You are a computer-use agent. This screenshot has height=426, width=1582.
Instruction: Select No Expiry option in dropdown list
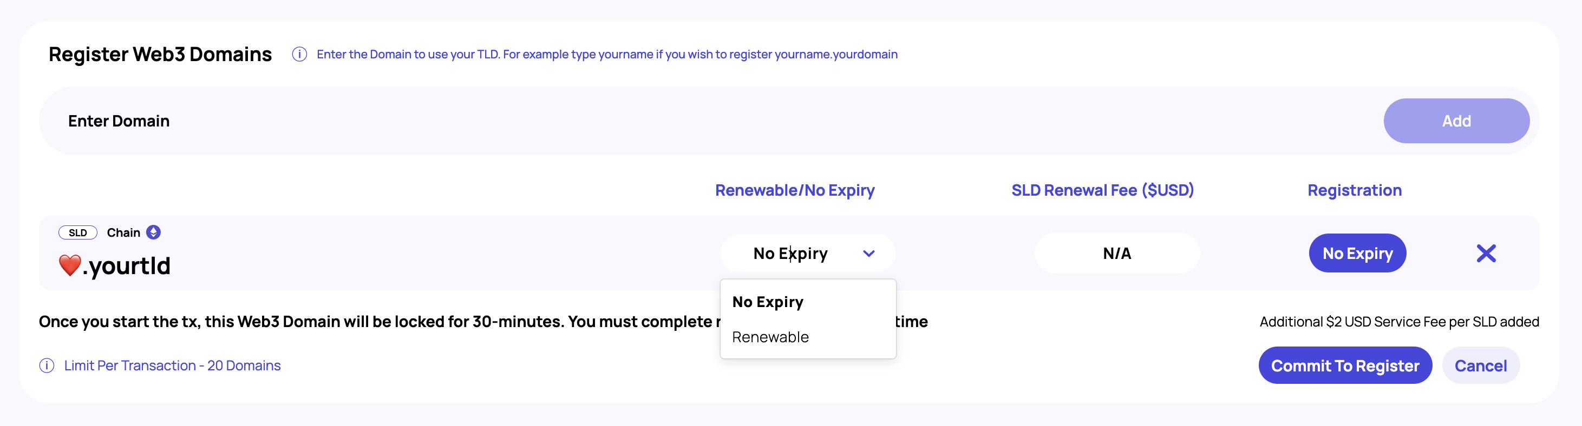pyautogui.click(x=768, y=302)
